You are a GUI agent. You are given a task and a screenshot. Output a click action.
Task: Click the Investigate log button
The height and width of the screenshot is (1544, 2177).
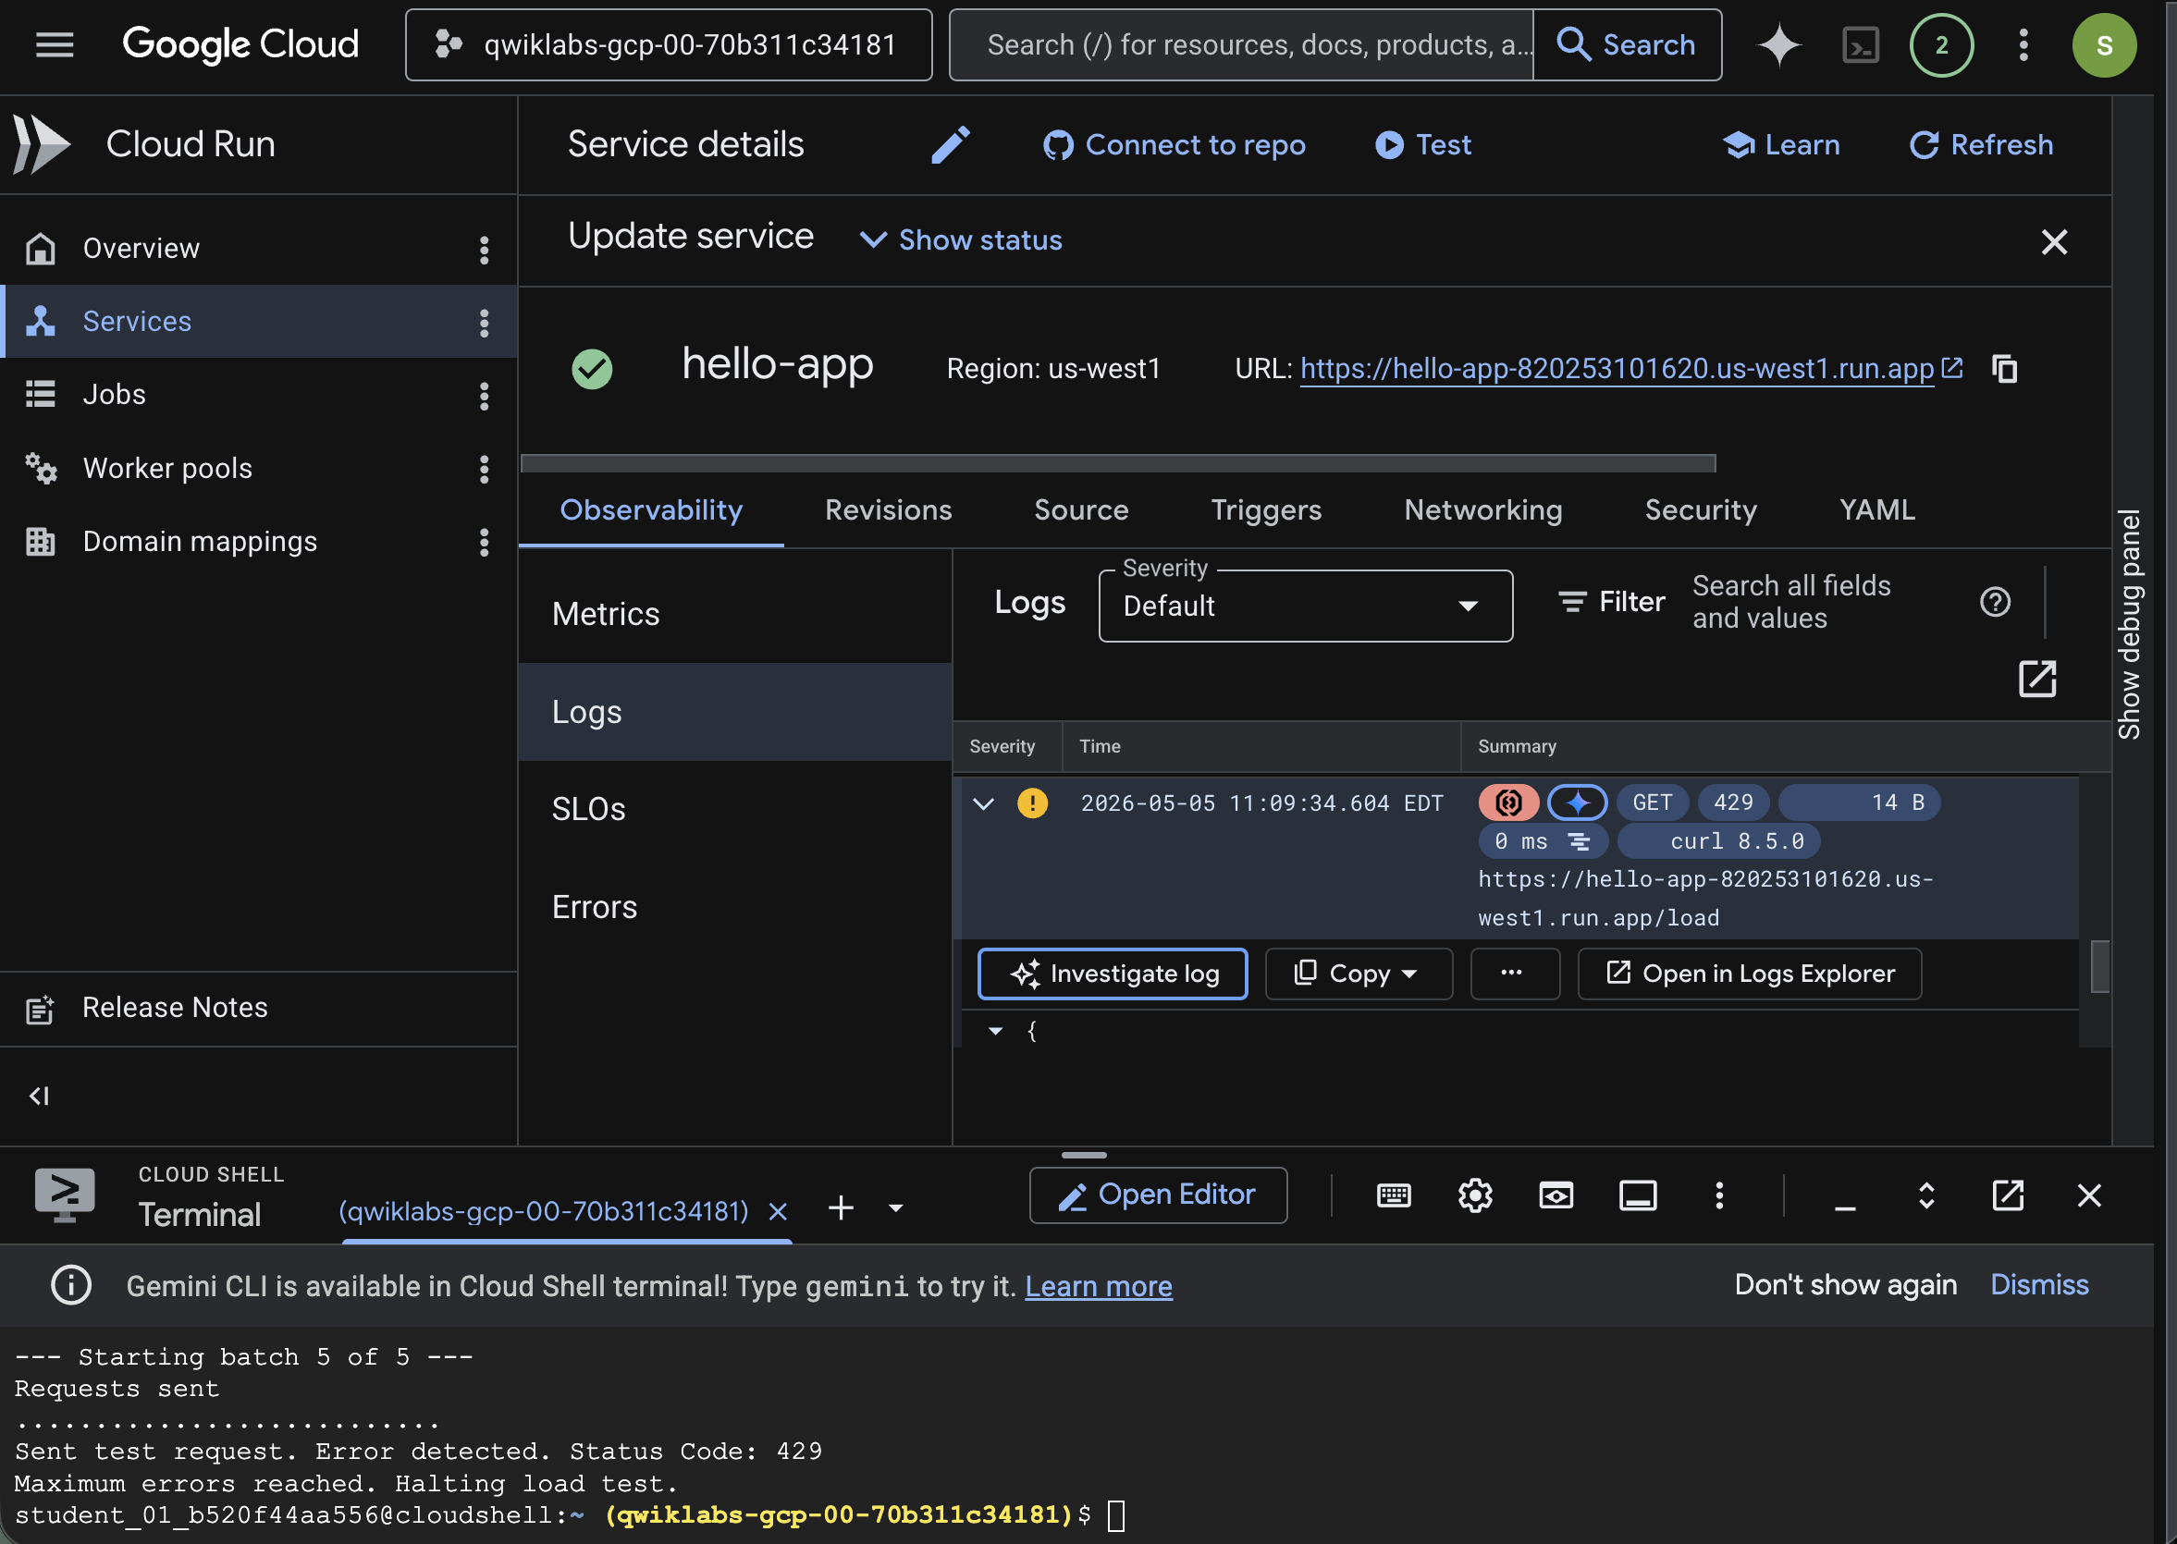tap(1112, 974)
